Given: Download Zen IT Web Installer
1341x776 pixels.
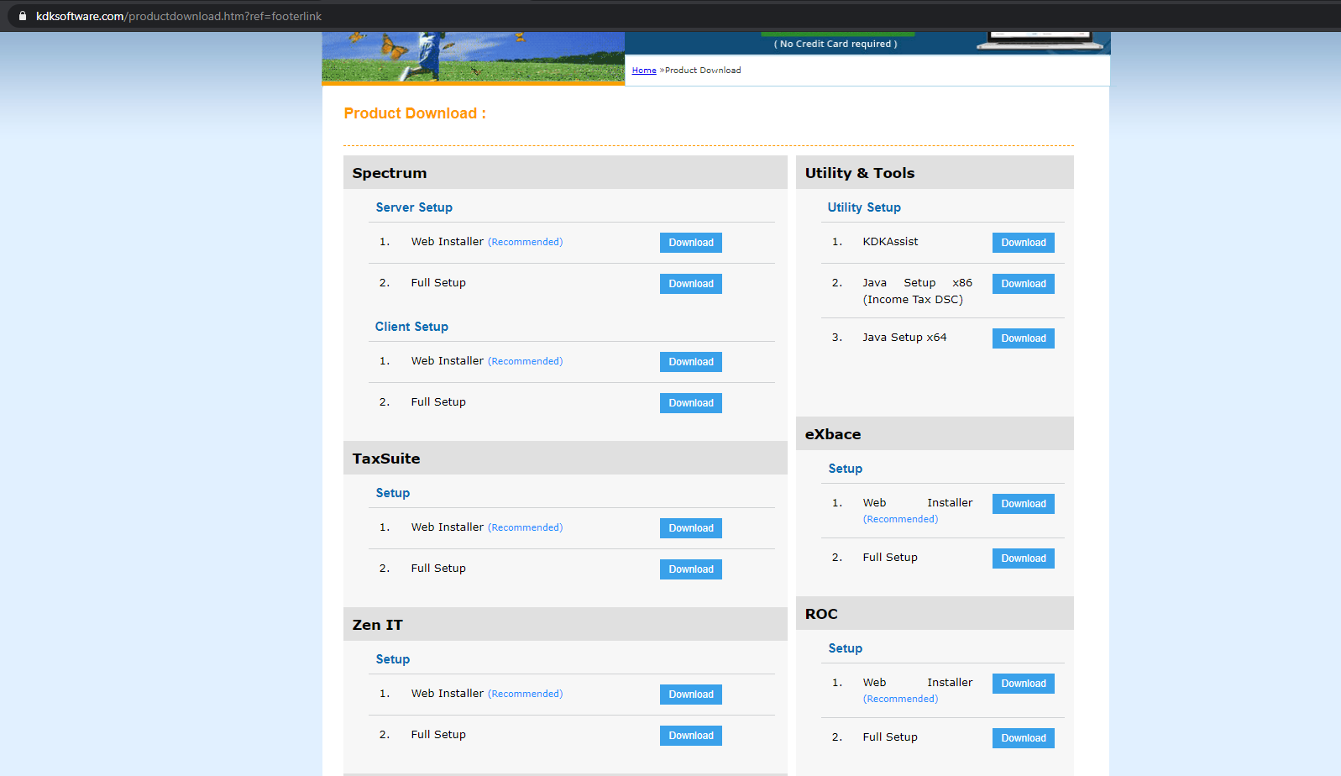Looking at the screenshot, I should click(691, 695).
